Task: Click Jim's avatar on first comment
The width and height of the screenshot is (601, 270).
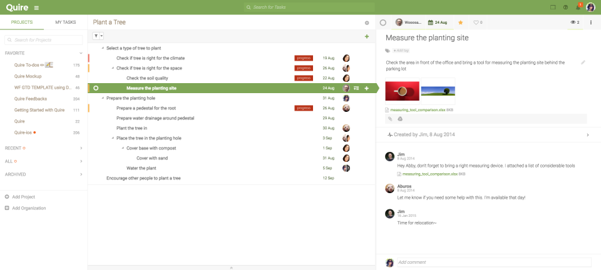Action: click(389, 156)
